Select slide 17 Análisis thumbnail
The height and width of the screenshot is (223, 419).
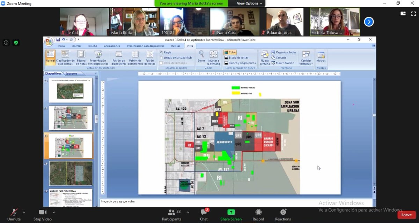tap(71, 198)
